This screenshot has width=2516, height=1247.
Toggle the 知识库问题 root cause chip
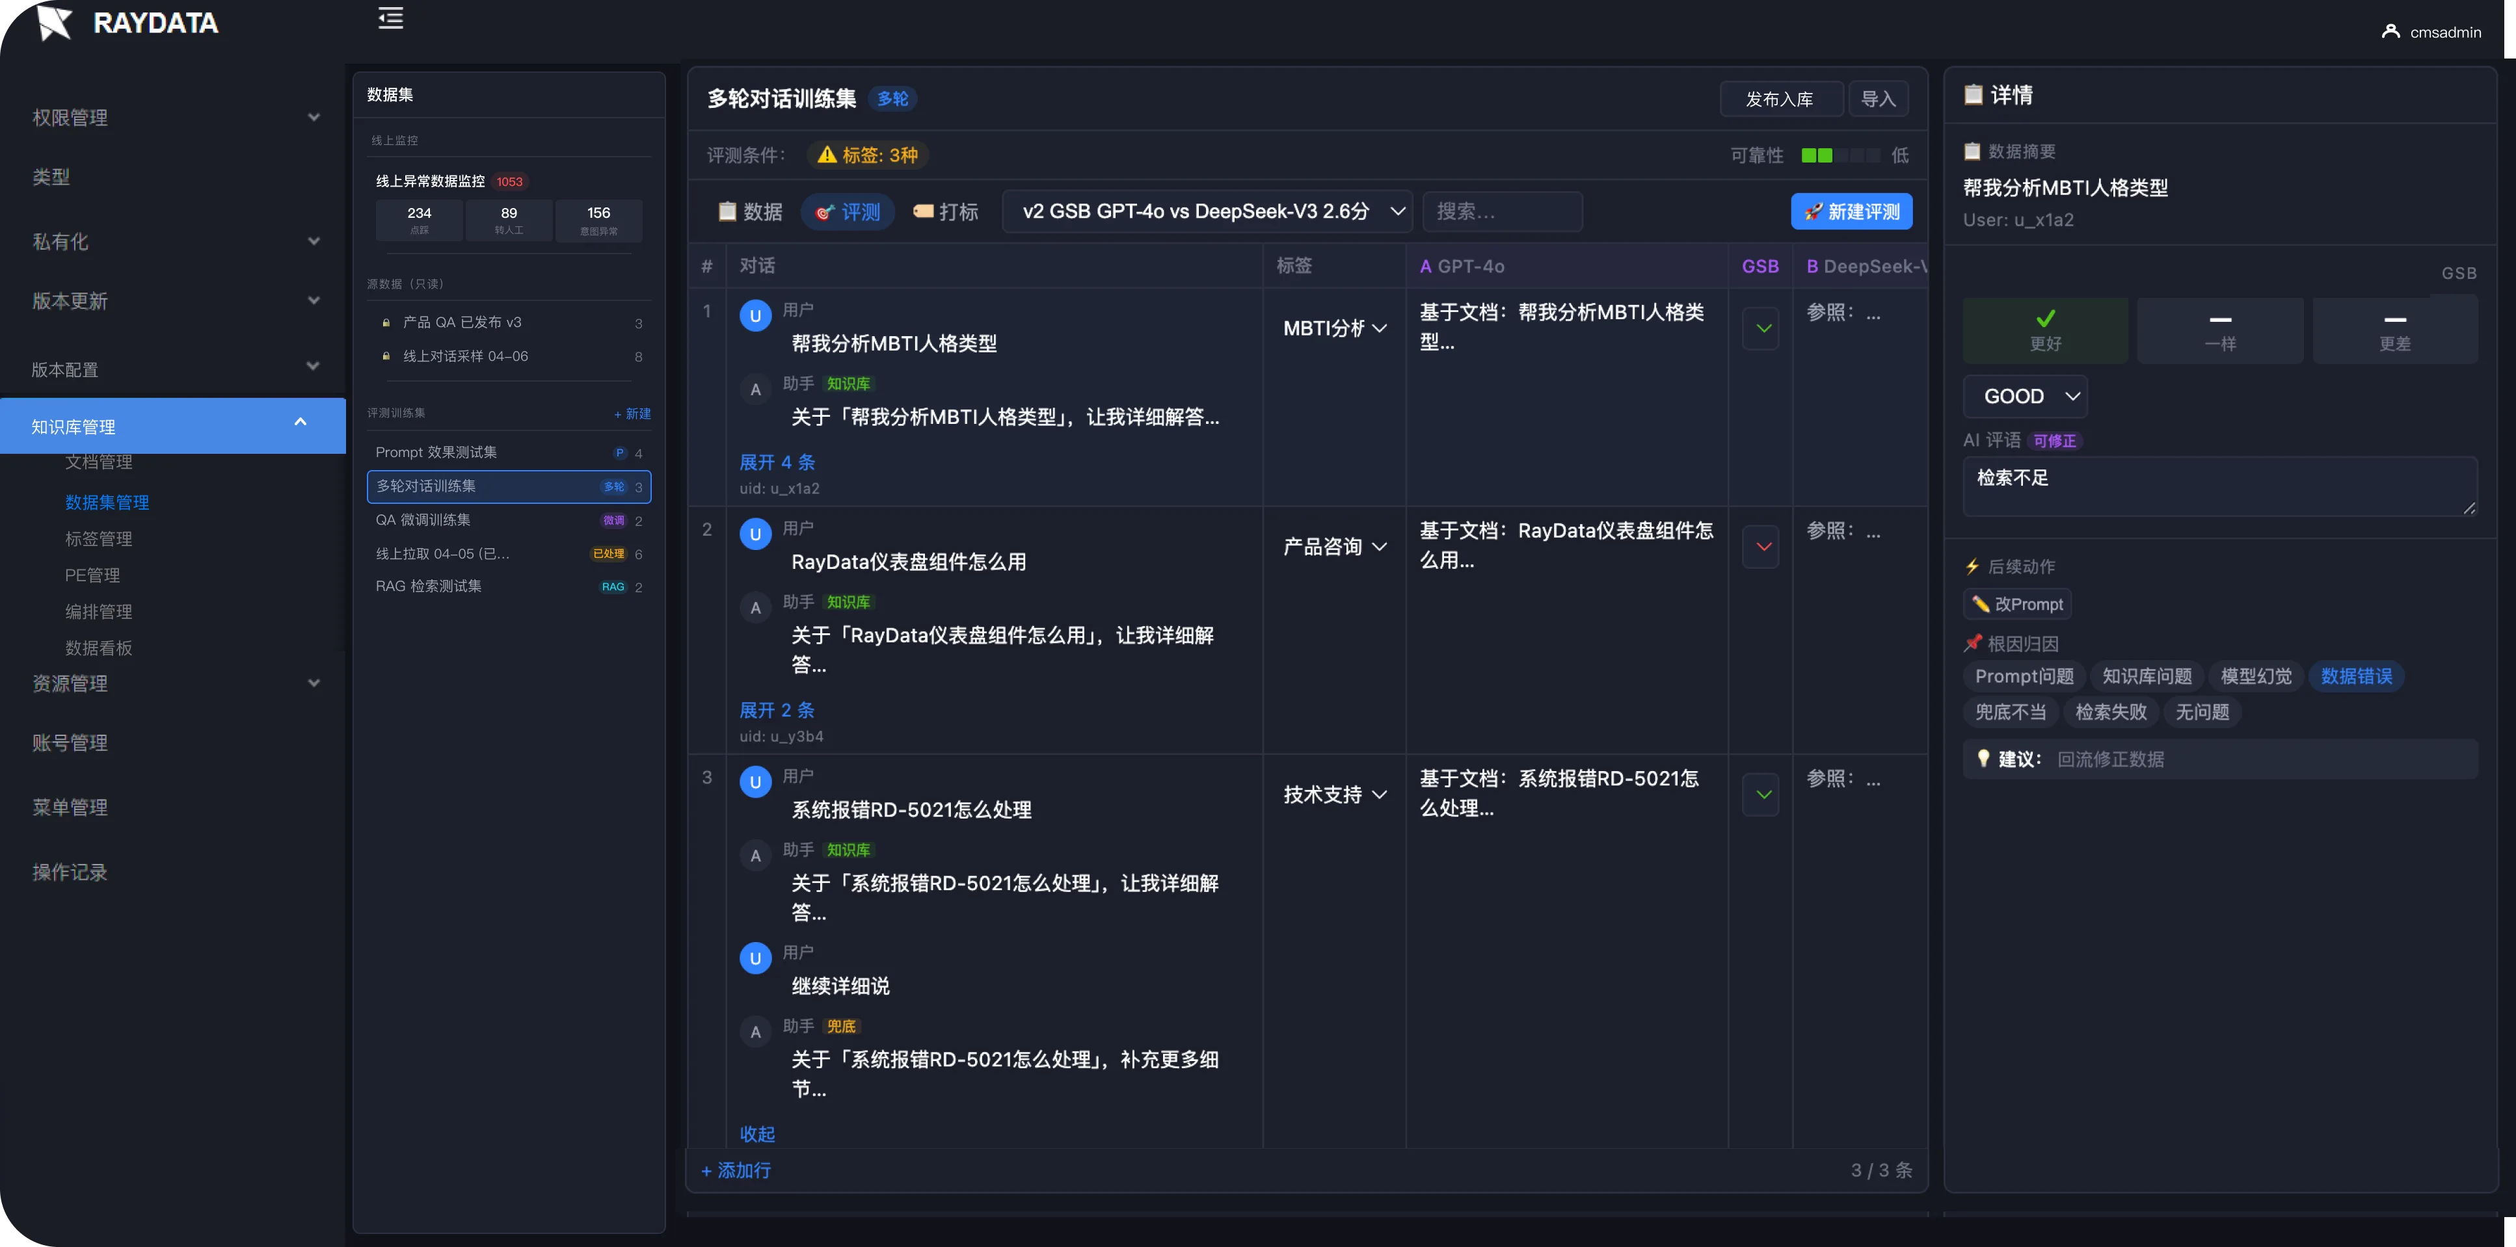pyautogui.click(x=2146, y=676)
